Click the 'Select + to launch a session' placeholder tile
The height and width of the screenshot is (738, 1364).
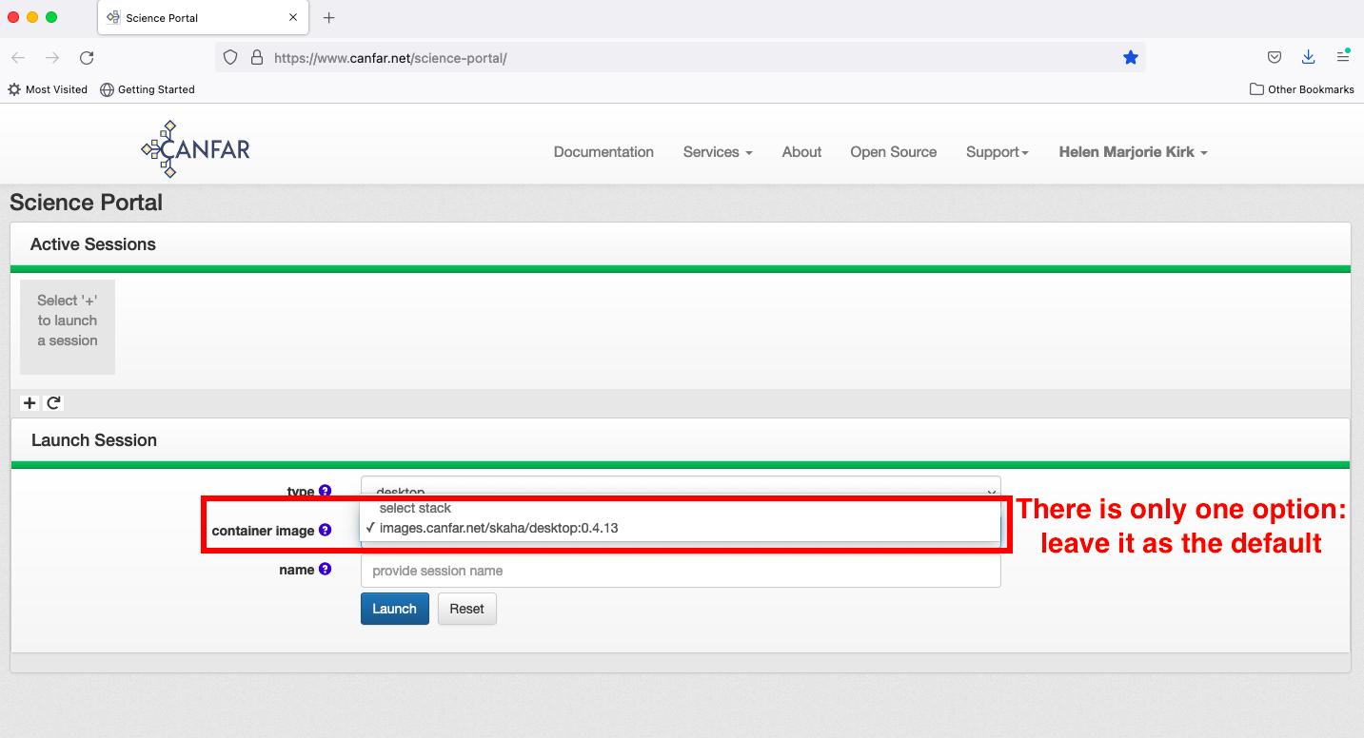[68, 327]
